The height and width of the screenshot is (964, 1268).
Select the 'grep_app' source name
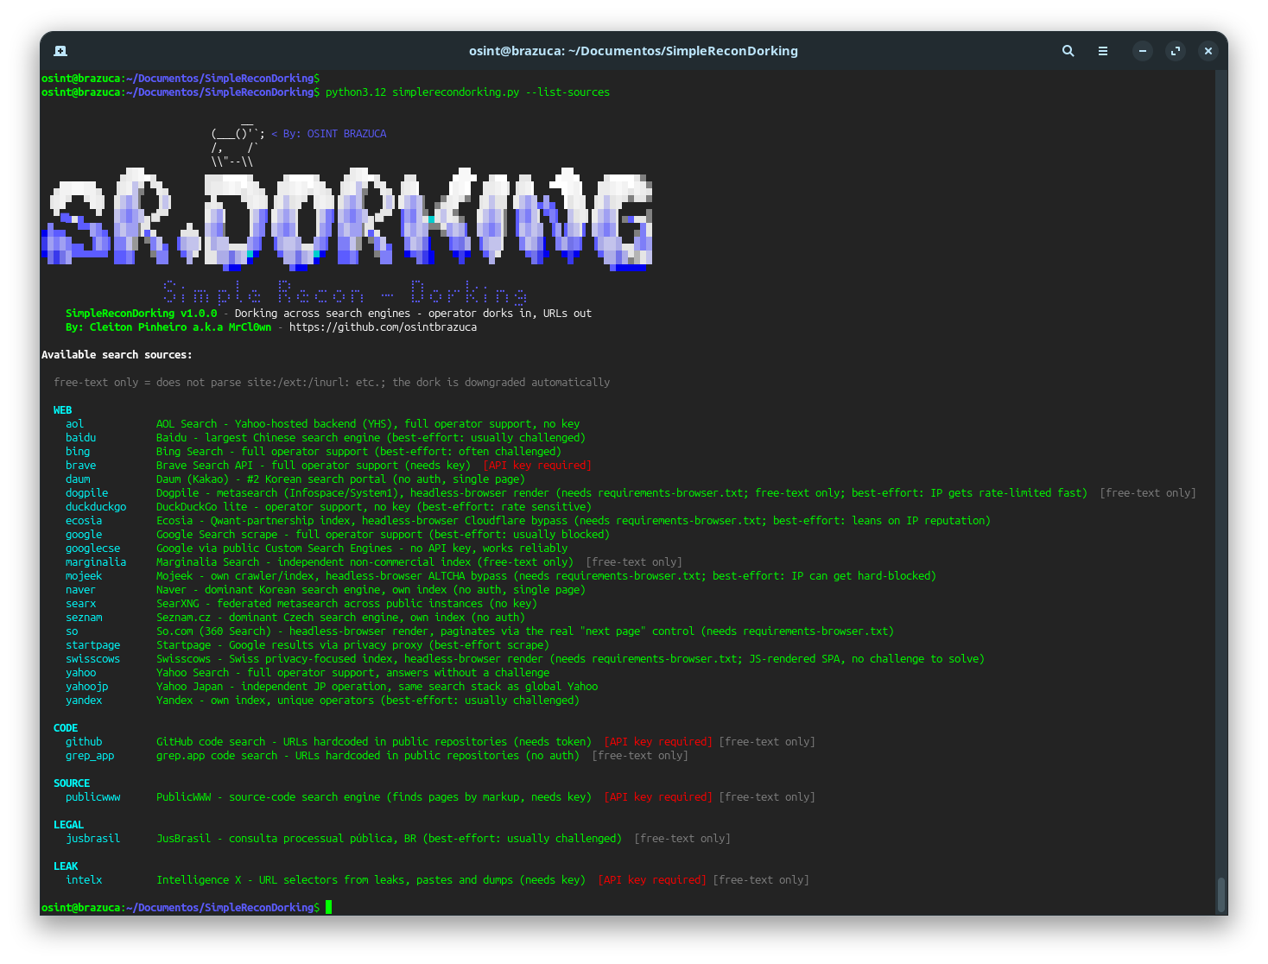[90, 756]
